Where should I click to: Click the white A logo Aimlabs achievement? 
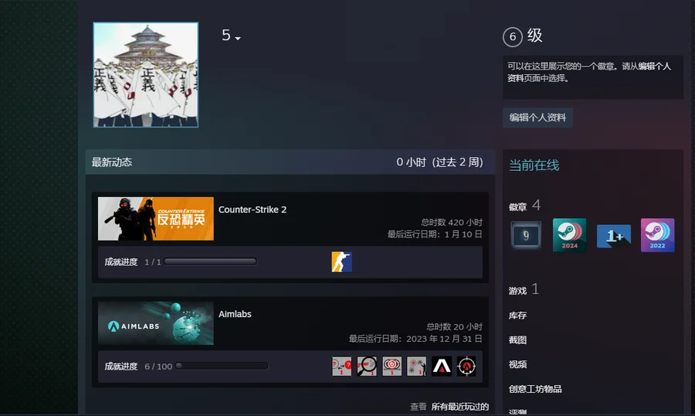point(442,367)
